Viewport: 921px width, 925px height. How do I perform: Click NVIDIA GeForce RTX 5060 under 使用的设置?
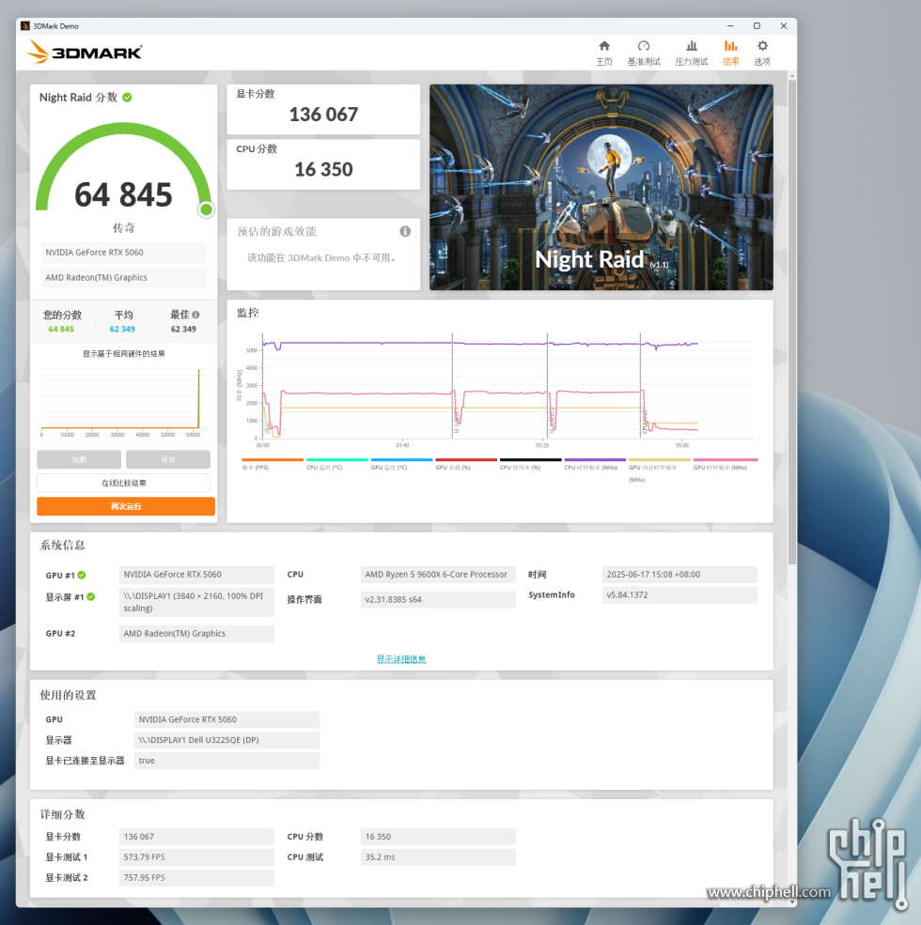(x=227, y=719)
